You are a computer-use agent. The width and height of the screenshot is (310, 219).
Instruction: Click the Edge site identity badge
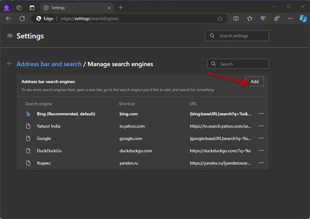coord(44,19)
